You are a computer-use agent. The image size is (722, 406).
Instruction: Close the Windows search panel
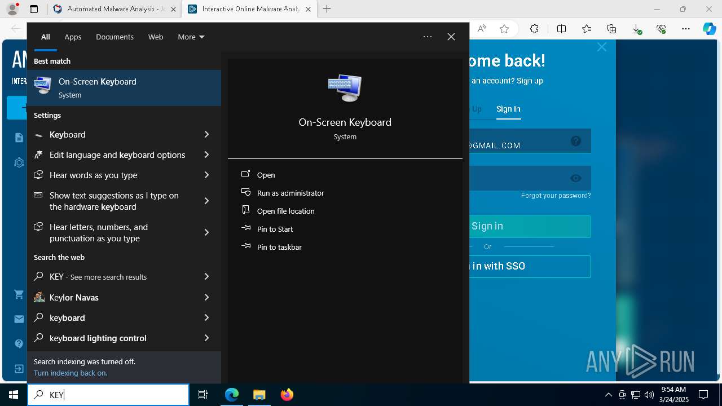coord(451,37)
